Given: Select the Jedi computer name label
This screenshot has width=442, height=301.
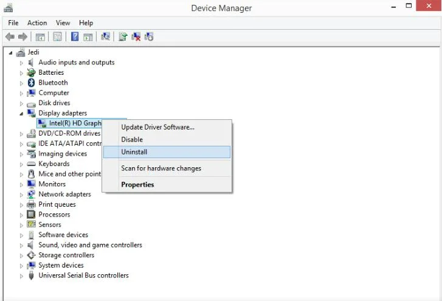Looking at the screenshot, I should 33,52.
